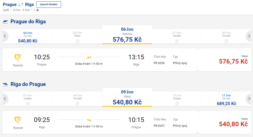This screenshot has width=253, height=137.
Task: Select the 11 čvn Čtvrtek return date tab
Action: click(x=227, y=99)
